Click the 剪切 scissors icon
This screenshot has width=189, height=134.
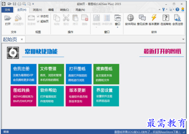click(66, 18)
